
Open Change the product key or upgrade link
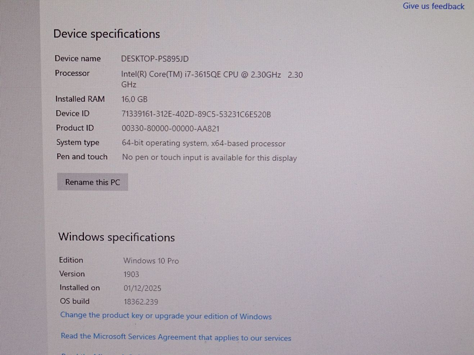(x=166, y=316)
